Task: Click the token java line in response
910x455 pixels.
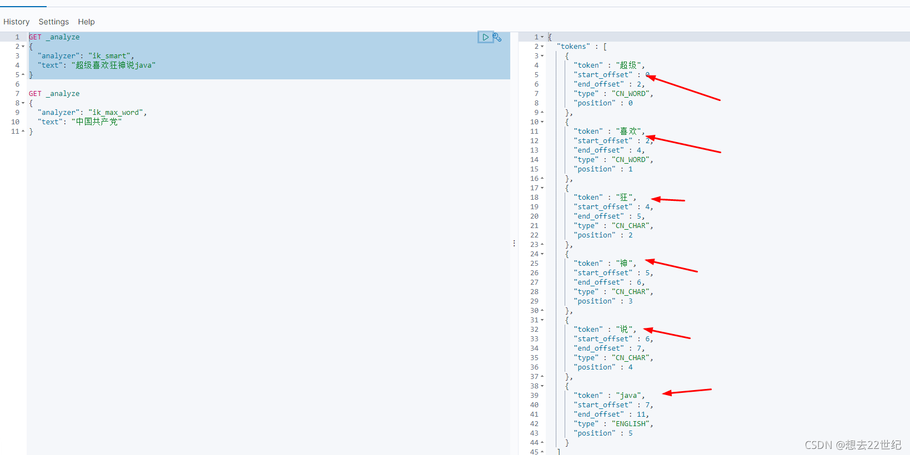Action: tap(609, 396)
